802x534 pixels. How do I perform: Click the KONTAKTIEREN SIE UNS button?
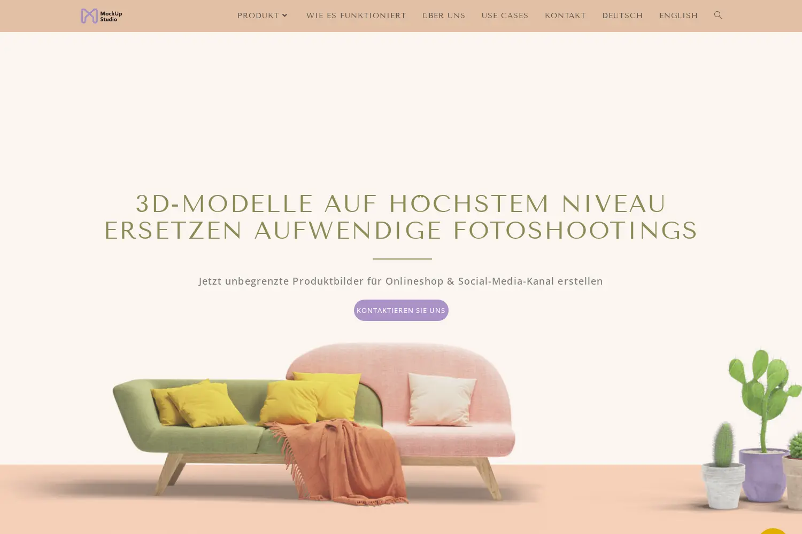(401, 310)
